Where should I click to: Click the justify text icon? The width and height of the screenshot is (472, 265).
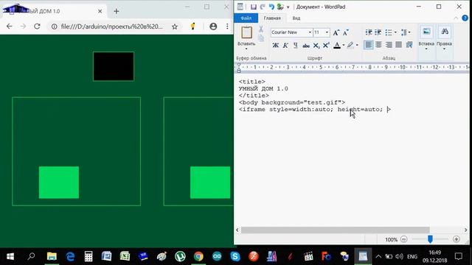click(398, 45)
